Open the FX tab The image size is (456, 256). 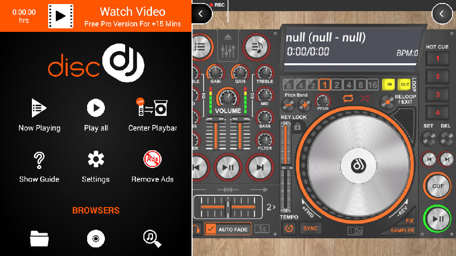click(x=409, y=221)
